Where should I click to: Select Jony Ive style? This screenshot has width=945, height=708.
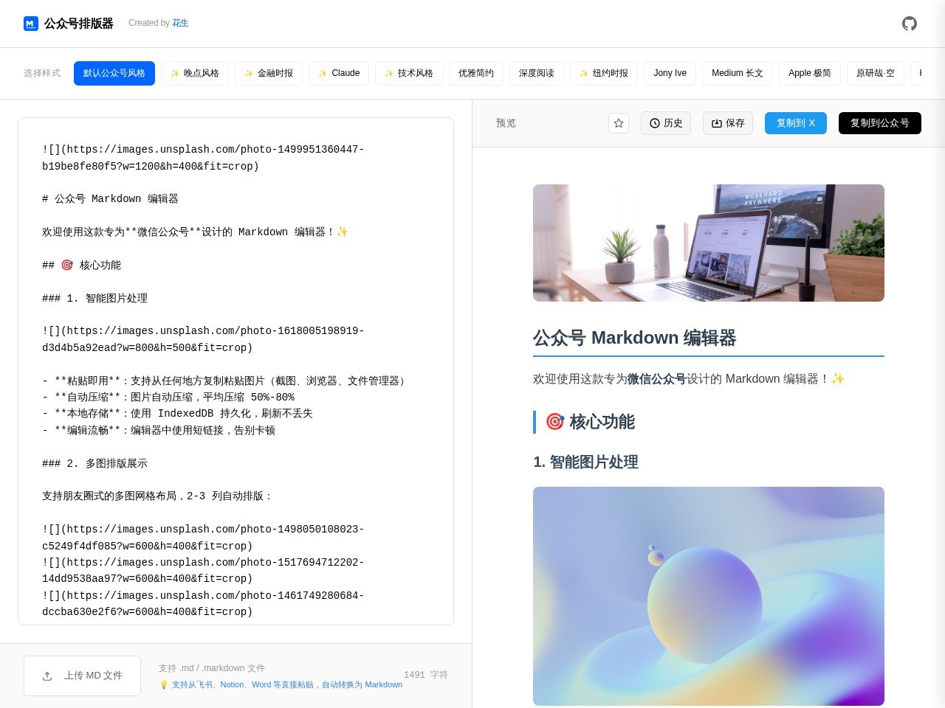tap(670, 73)
